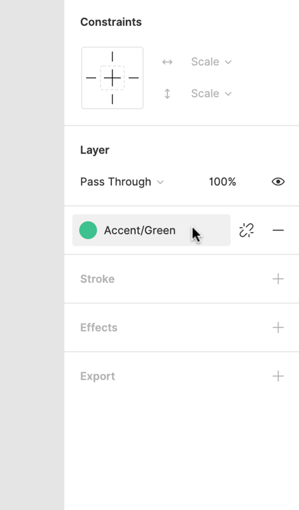Click the vertical constraint arrows icon
299x510 pixels.
tap(167, 94)
